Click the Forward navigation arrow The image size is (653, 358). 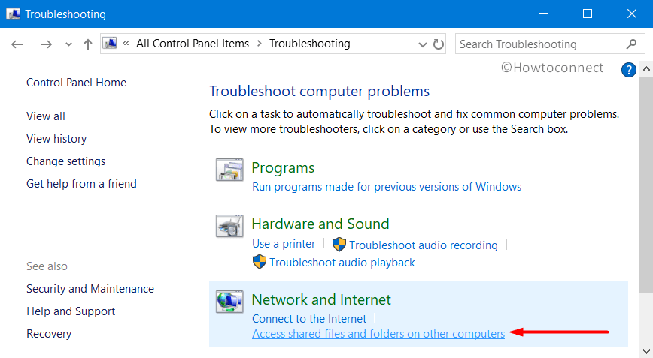(x=46, y=44)
